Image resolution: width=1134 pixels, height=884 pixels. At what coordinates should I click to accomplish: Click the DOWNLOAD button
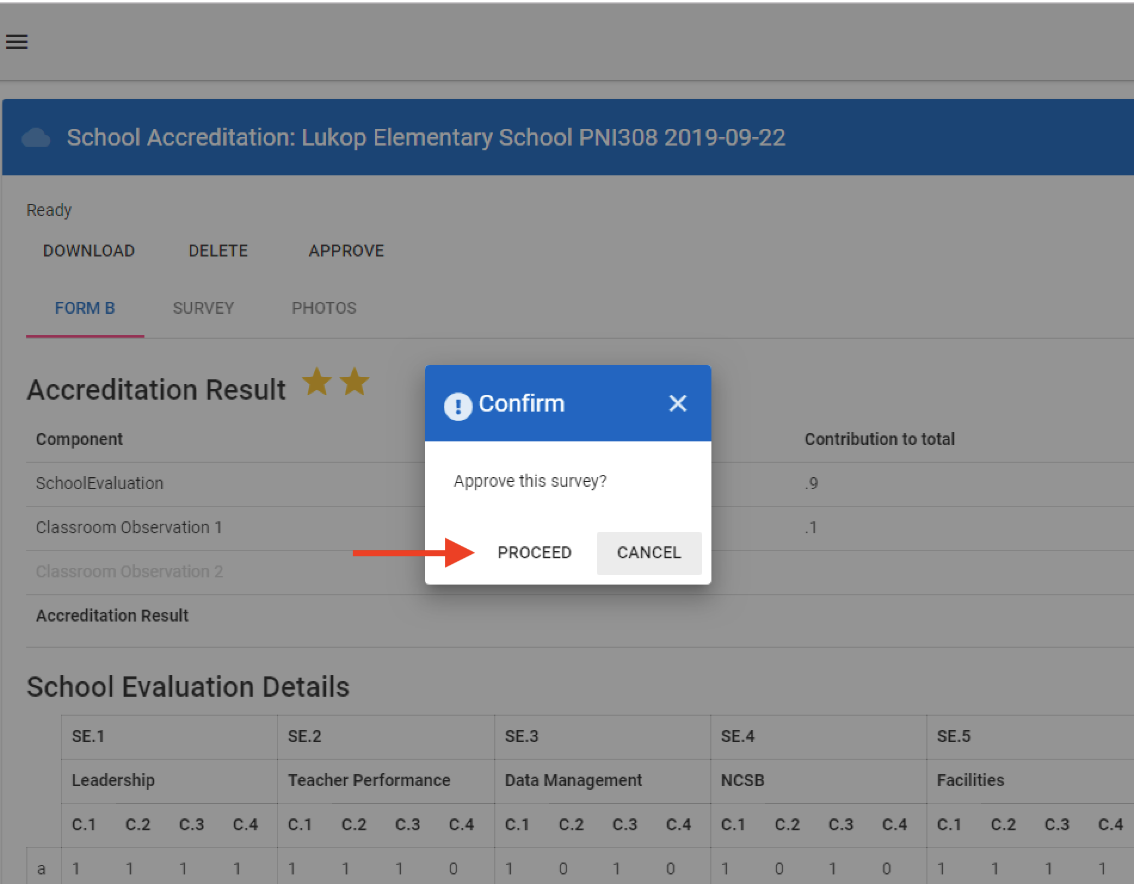tap(89, 251)
